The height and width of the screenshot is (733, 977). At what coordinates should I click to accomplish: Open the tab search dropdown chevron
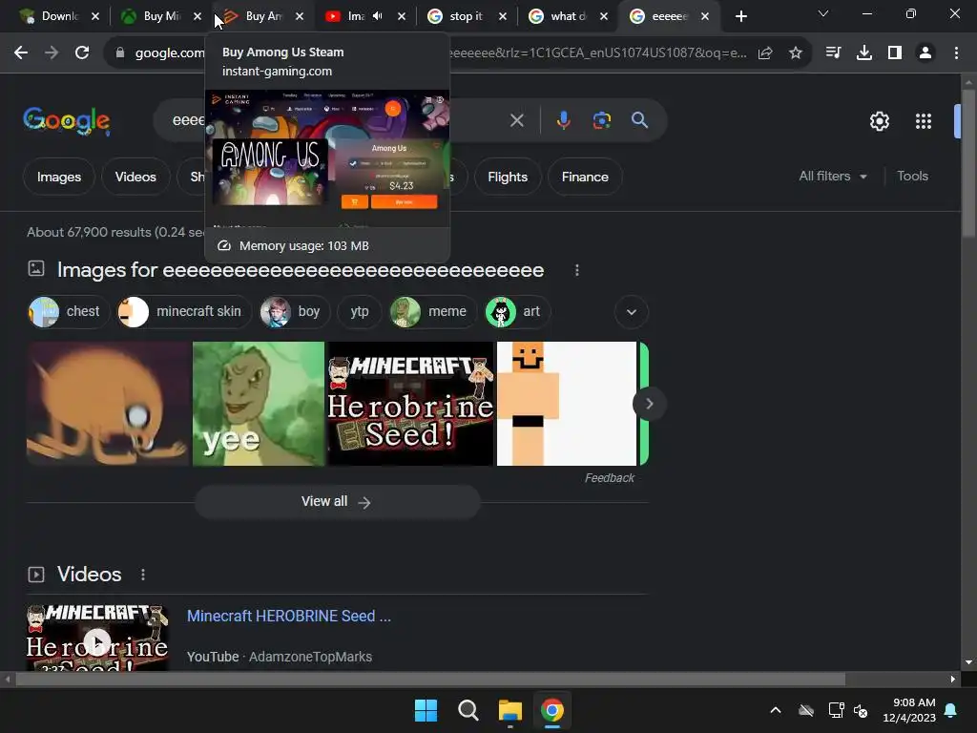pos(823,13)
